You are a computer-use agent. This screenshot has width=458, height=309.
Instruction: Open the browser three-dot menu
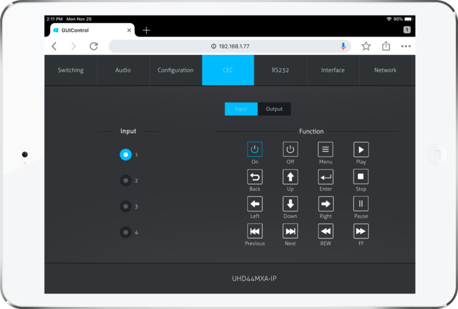click(406, 46)
